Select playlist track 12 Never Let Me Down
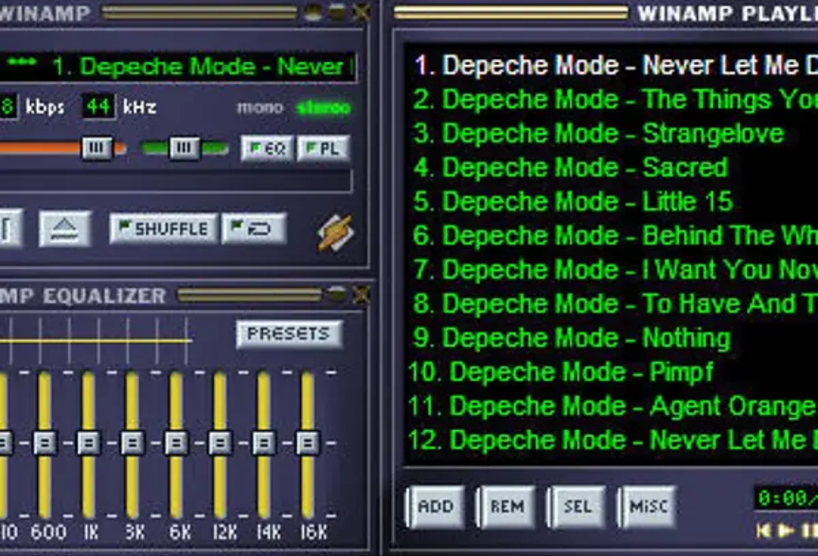The image size is (818, 556). pos(612,441)
